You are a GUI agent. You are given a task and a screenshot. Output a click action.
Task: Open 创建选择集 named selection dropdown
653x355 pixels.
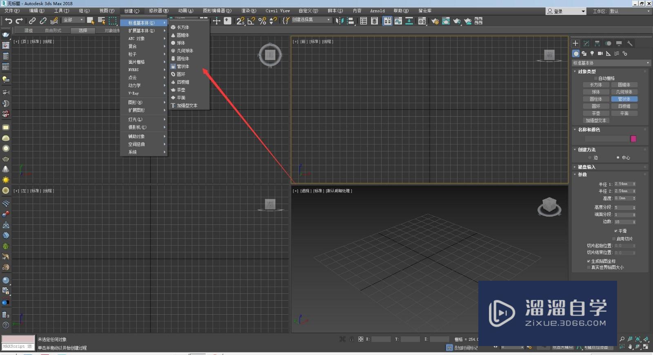click(x=311, y=20)
